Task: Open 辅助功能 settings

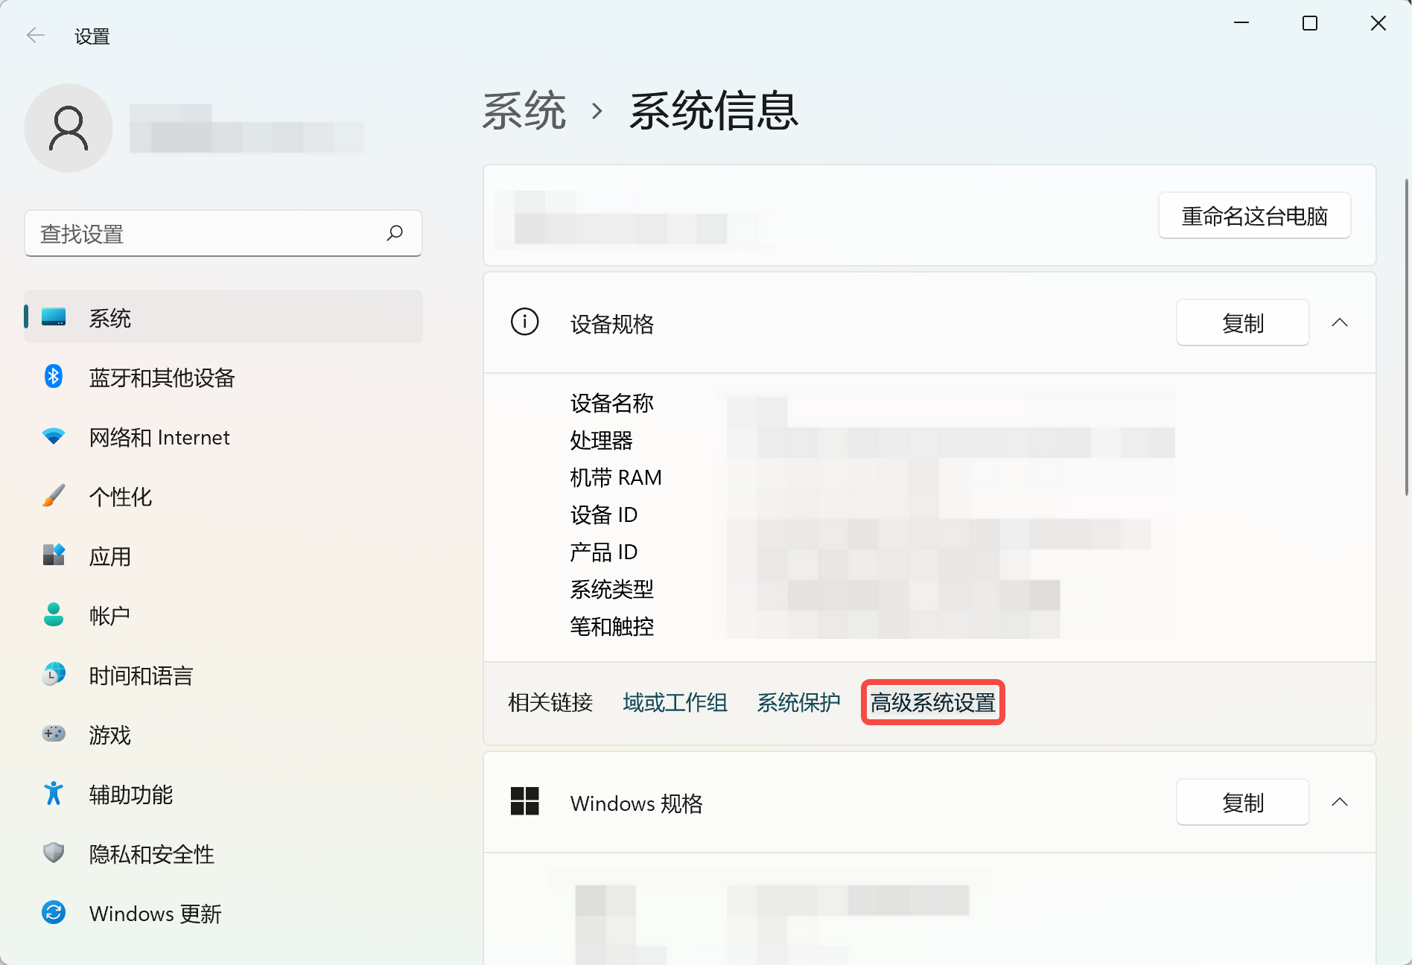Action: pos(223,794)
